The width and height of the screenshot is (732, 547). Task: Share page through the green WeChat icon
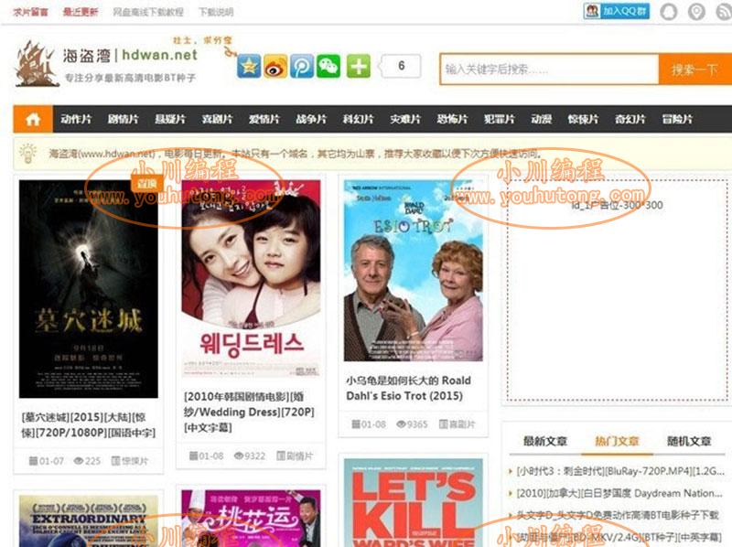tap(328, 66)
